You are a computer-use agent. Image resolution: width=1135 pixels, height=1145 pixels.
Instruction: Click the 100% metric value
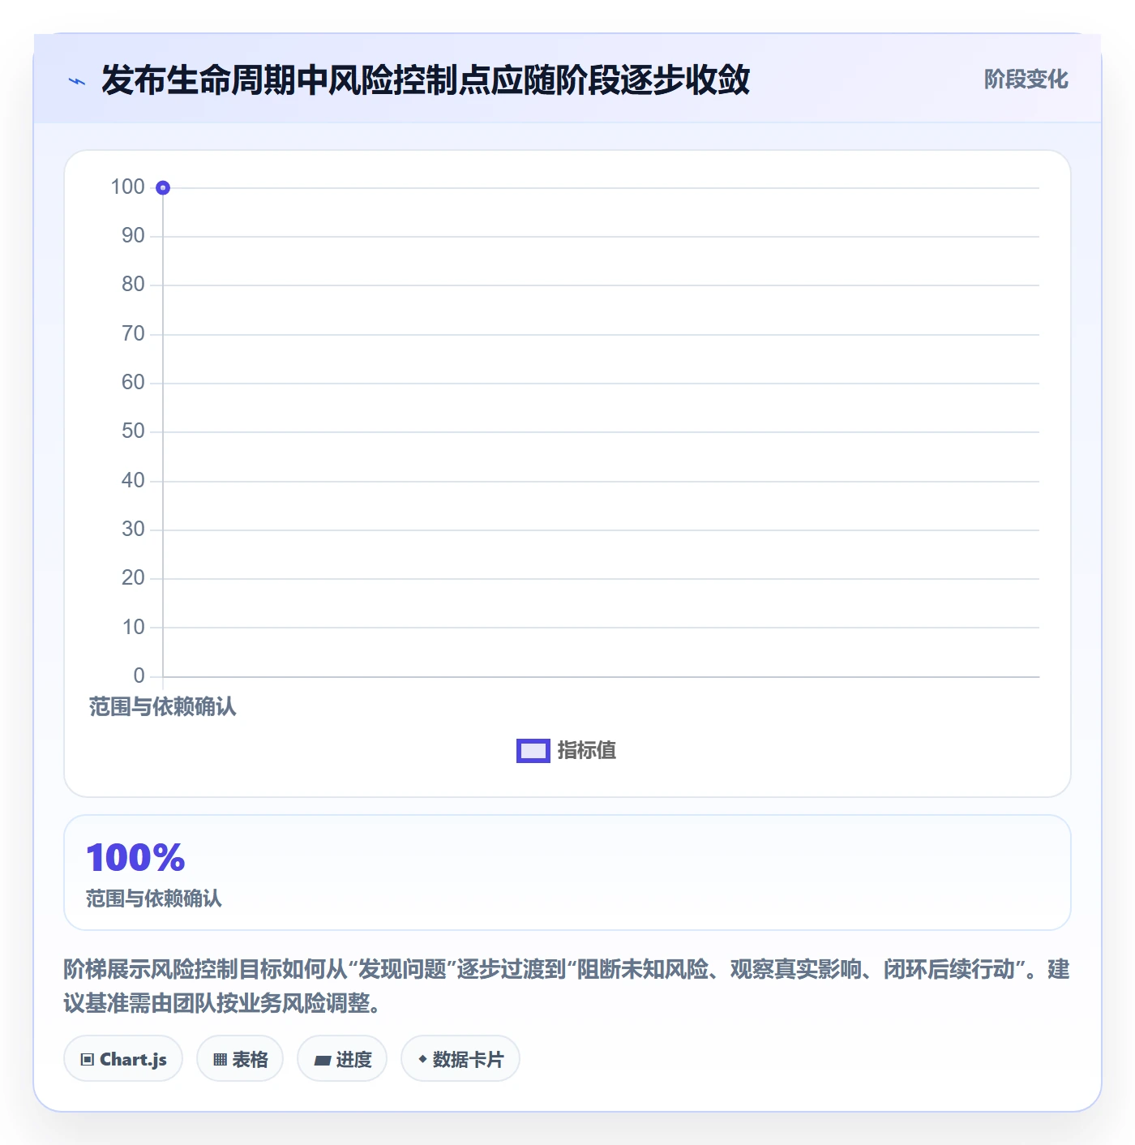click(x=135, y=857)
